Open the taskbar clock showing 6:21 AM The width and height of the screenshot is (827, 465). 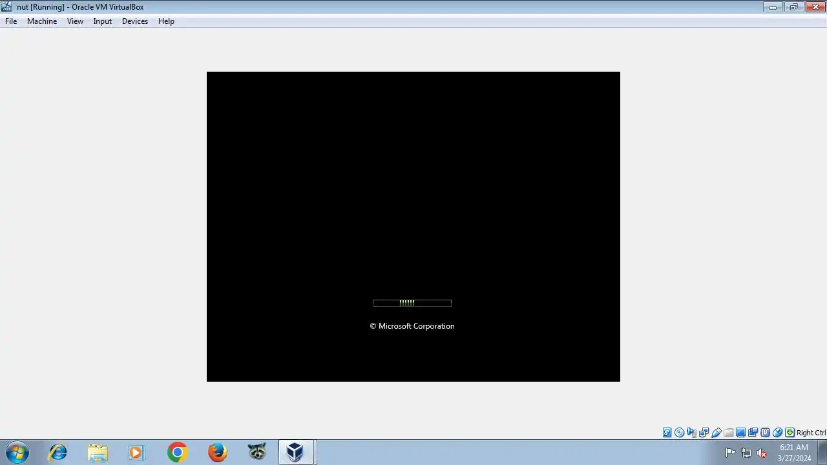pyautogui.click(x=794, y=453)
